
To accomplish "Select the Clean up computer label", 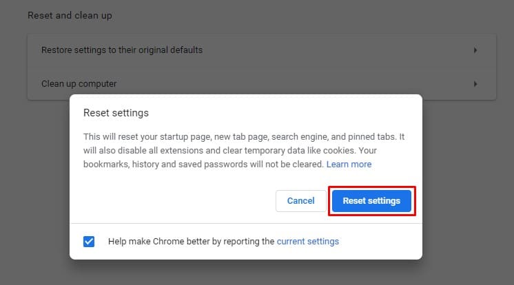I will 79,84.
